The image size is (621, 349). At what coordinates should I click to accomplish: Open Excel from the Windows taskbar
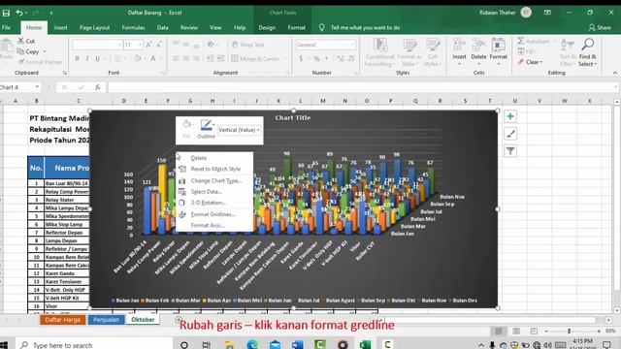(x=365, y=345)
